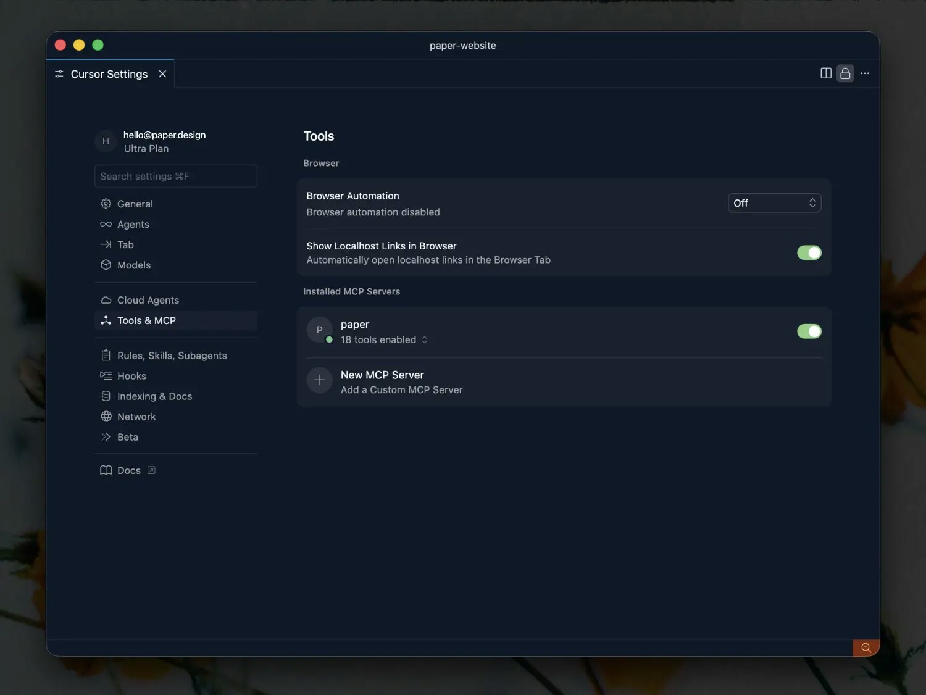Select the General settings gear icon
Image resolution: width=926 pixels, height=695 pixels.
(106, 204)
